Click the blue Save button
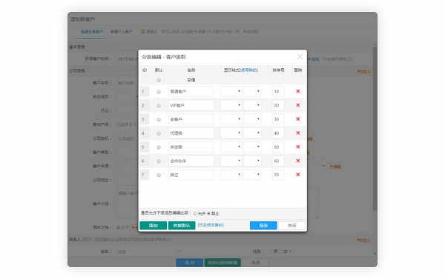Image resolution: width=445 pixels, height=279 pixels. pyautogui.click(x=263, y=226)
